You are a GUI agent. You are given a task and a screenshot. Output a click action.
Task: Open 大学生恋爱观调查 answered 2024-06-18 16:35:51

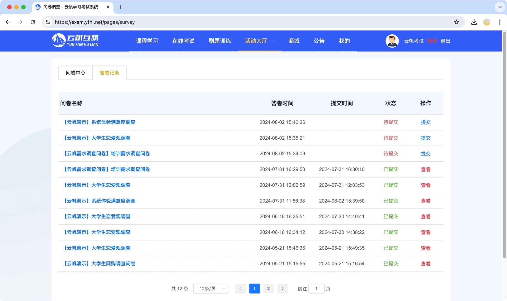point(97,217)
